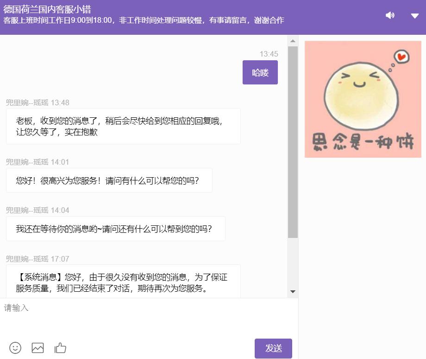Open the smiley face icon beside the input
Screen dimensions: 426x359
(x=15, y=348)
